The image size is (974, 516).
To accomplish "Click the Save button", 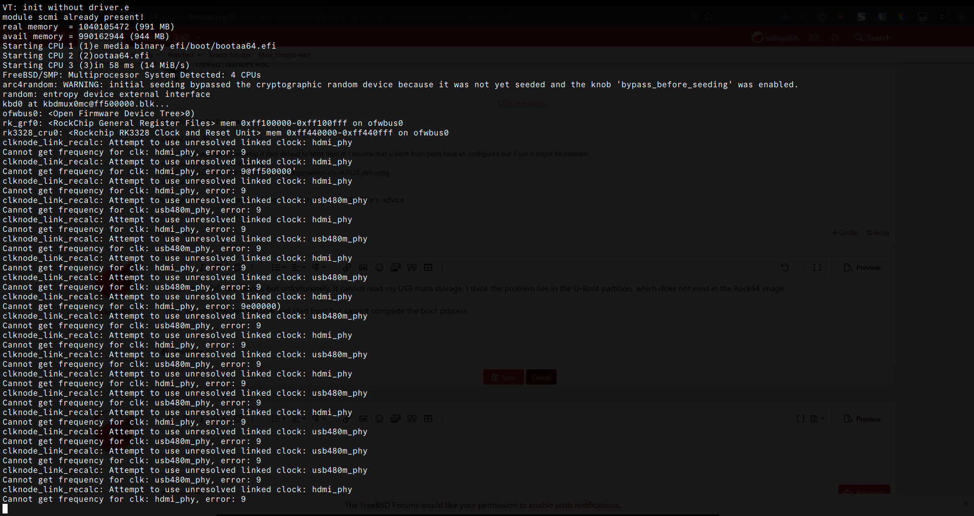I will [x=503, y=377].
